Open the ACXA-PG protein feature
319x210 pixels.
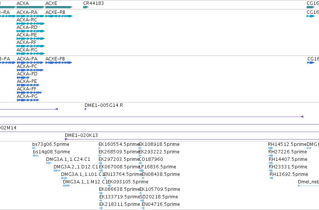(x=28, y=100)
